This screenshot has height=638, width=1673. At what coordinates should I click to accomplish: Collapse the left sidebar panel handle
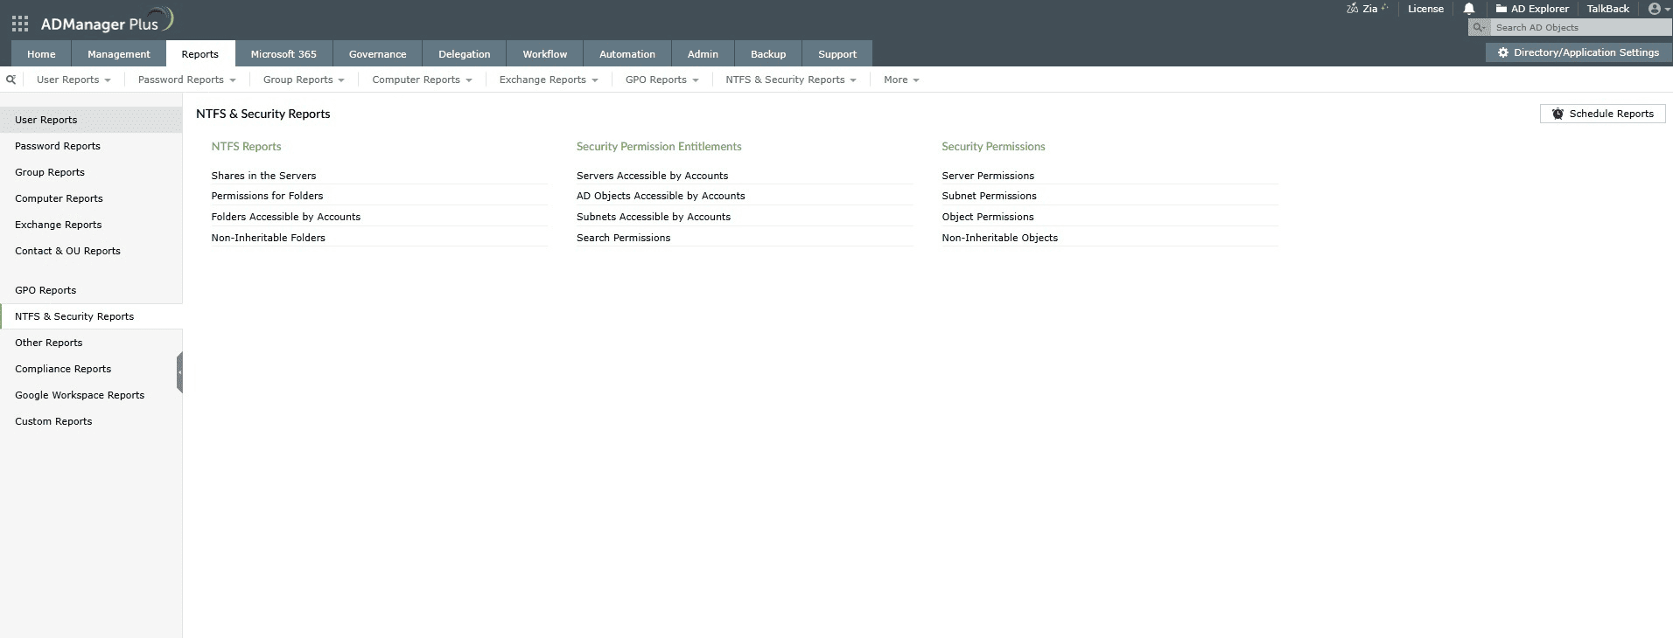pos(179,372)
